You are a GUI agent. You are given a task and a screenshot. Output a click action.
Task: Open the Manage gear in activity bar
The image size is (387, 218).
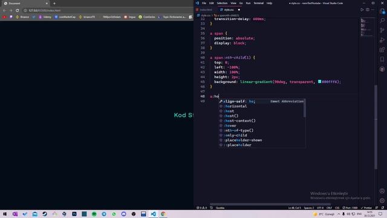(x=382, y=200)
